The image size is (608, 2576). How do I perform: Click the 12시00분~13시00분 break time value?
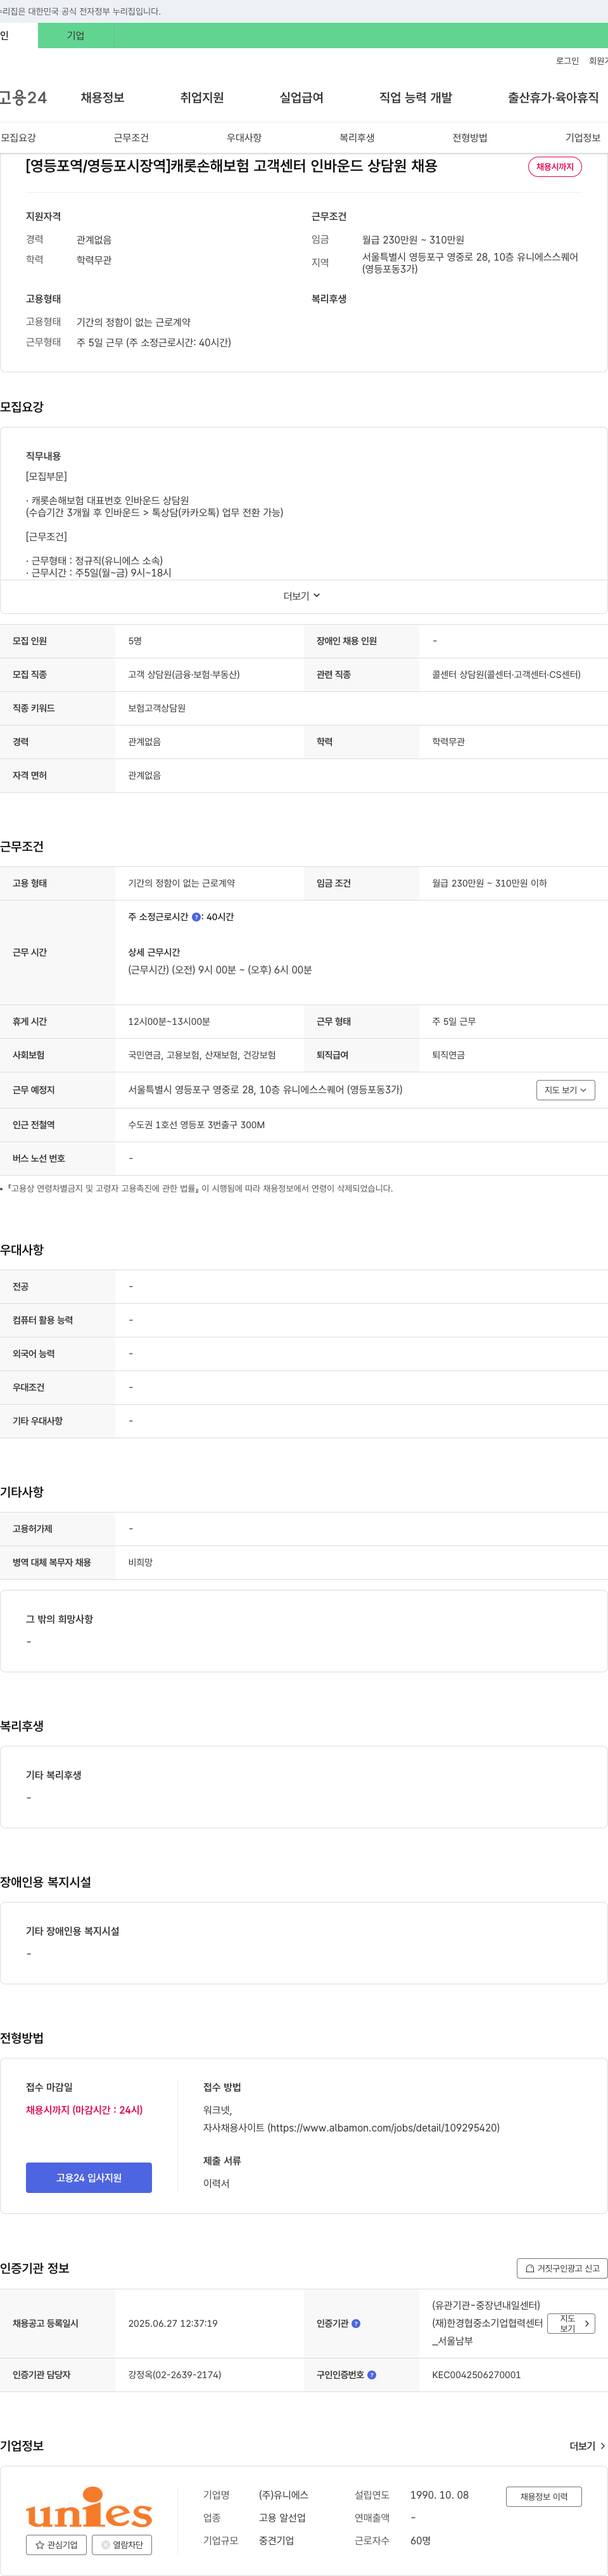168,1022
